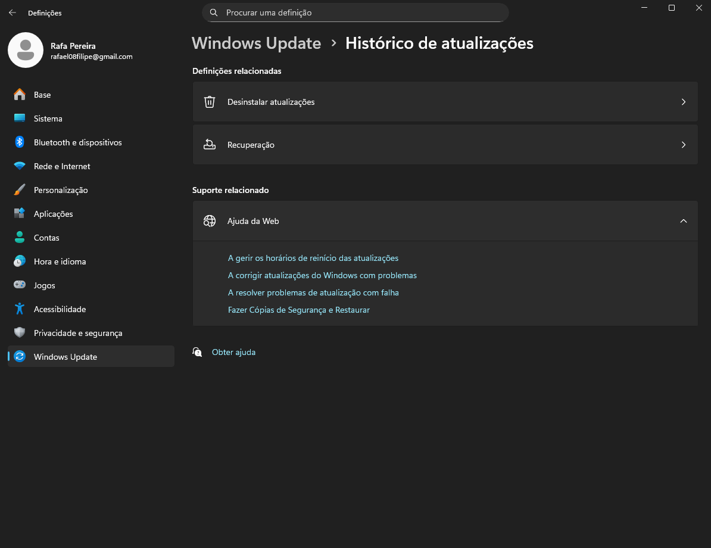Open Rede e Internet settings

(x=91, y=166)
